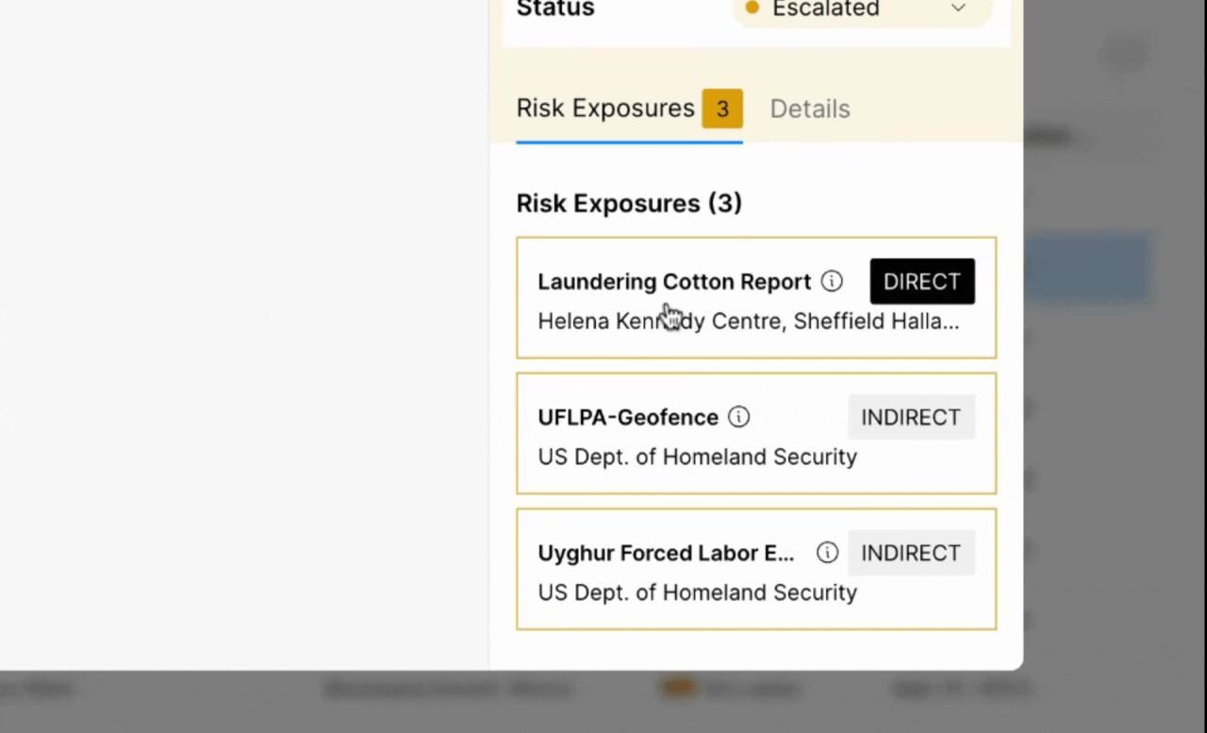Select the Uyghur Forced Labor exposure title
The width and height of the screenshot is (1207, 733).
pos(666,553)
